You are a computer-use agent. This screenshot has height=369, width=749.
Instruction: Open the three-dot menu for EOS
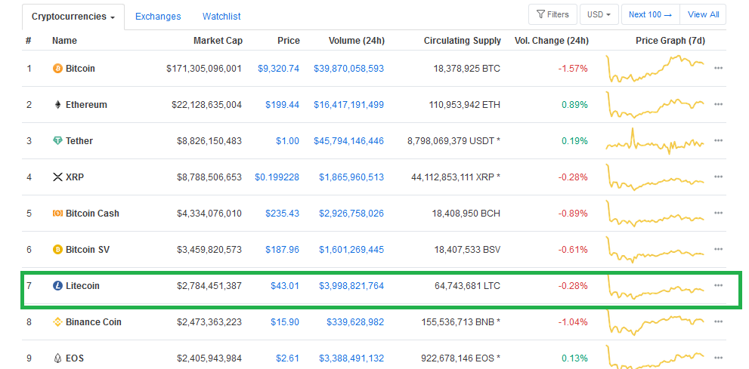(718, 358)
